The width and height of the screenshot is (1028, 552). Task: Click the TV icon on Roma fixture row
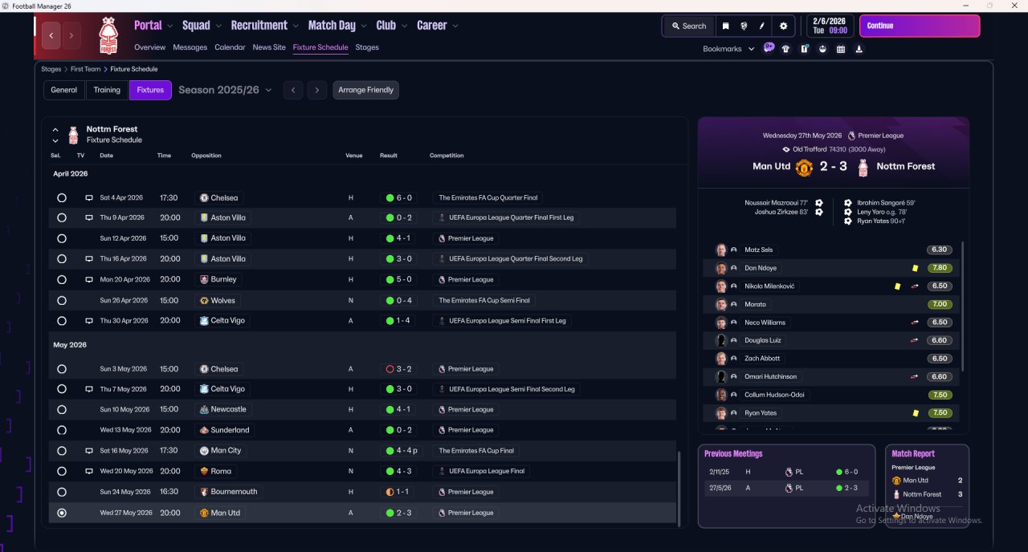tap(89, 471)
